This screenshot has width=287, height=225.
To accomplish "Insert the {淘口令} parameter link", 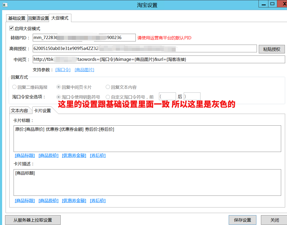I will tap(63, 70).
